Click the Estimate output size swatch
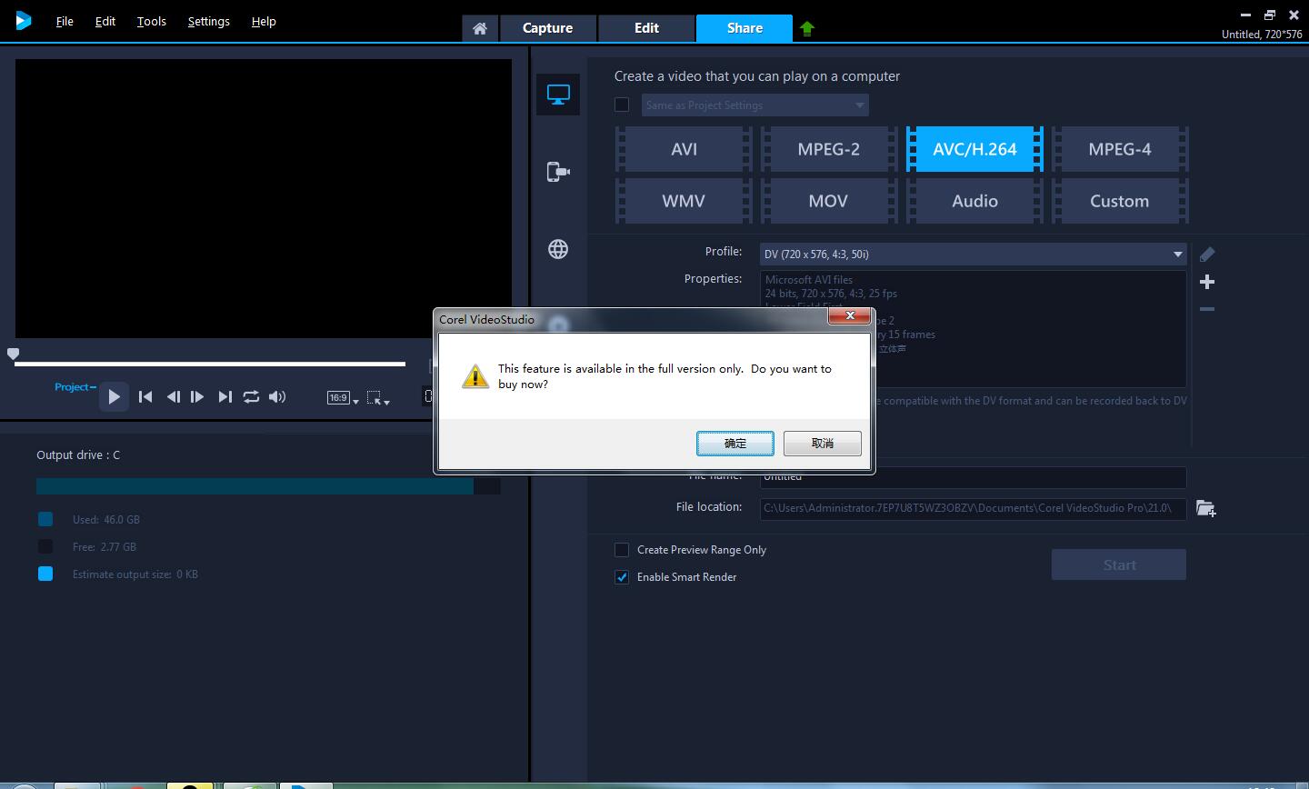 45,574
